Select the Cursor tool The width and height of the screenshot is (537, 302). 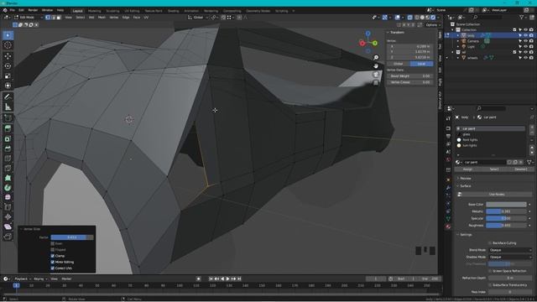point(8,45)
